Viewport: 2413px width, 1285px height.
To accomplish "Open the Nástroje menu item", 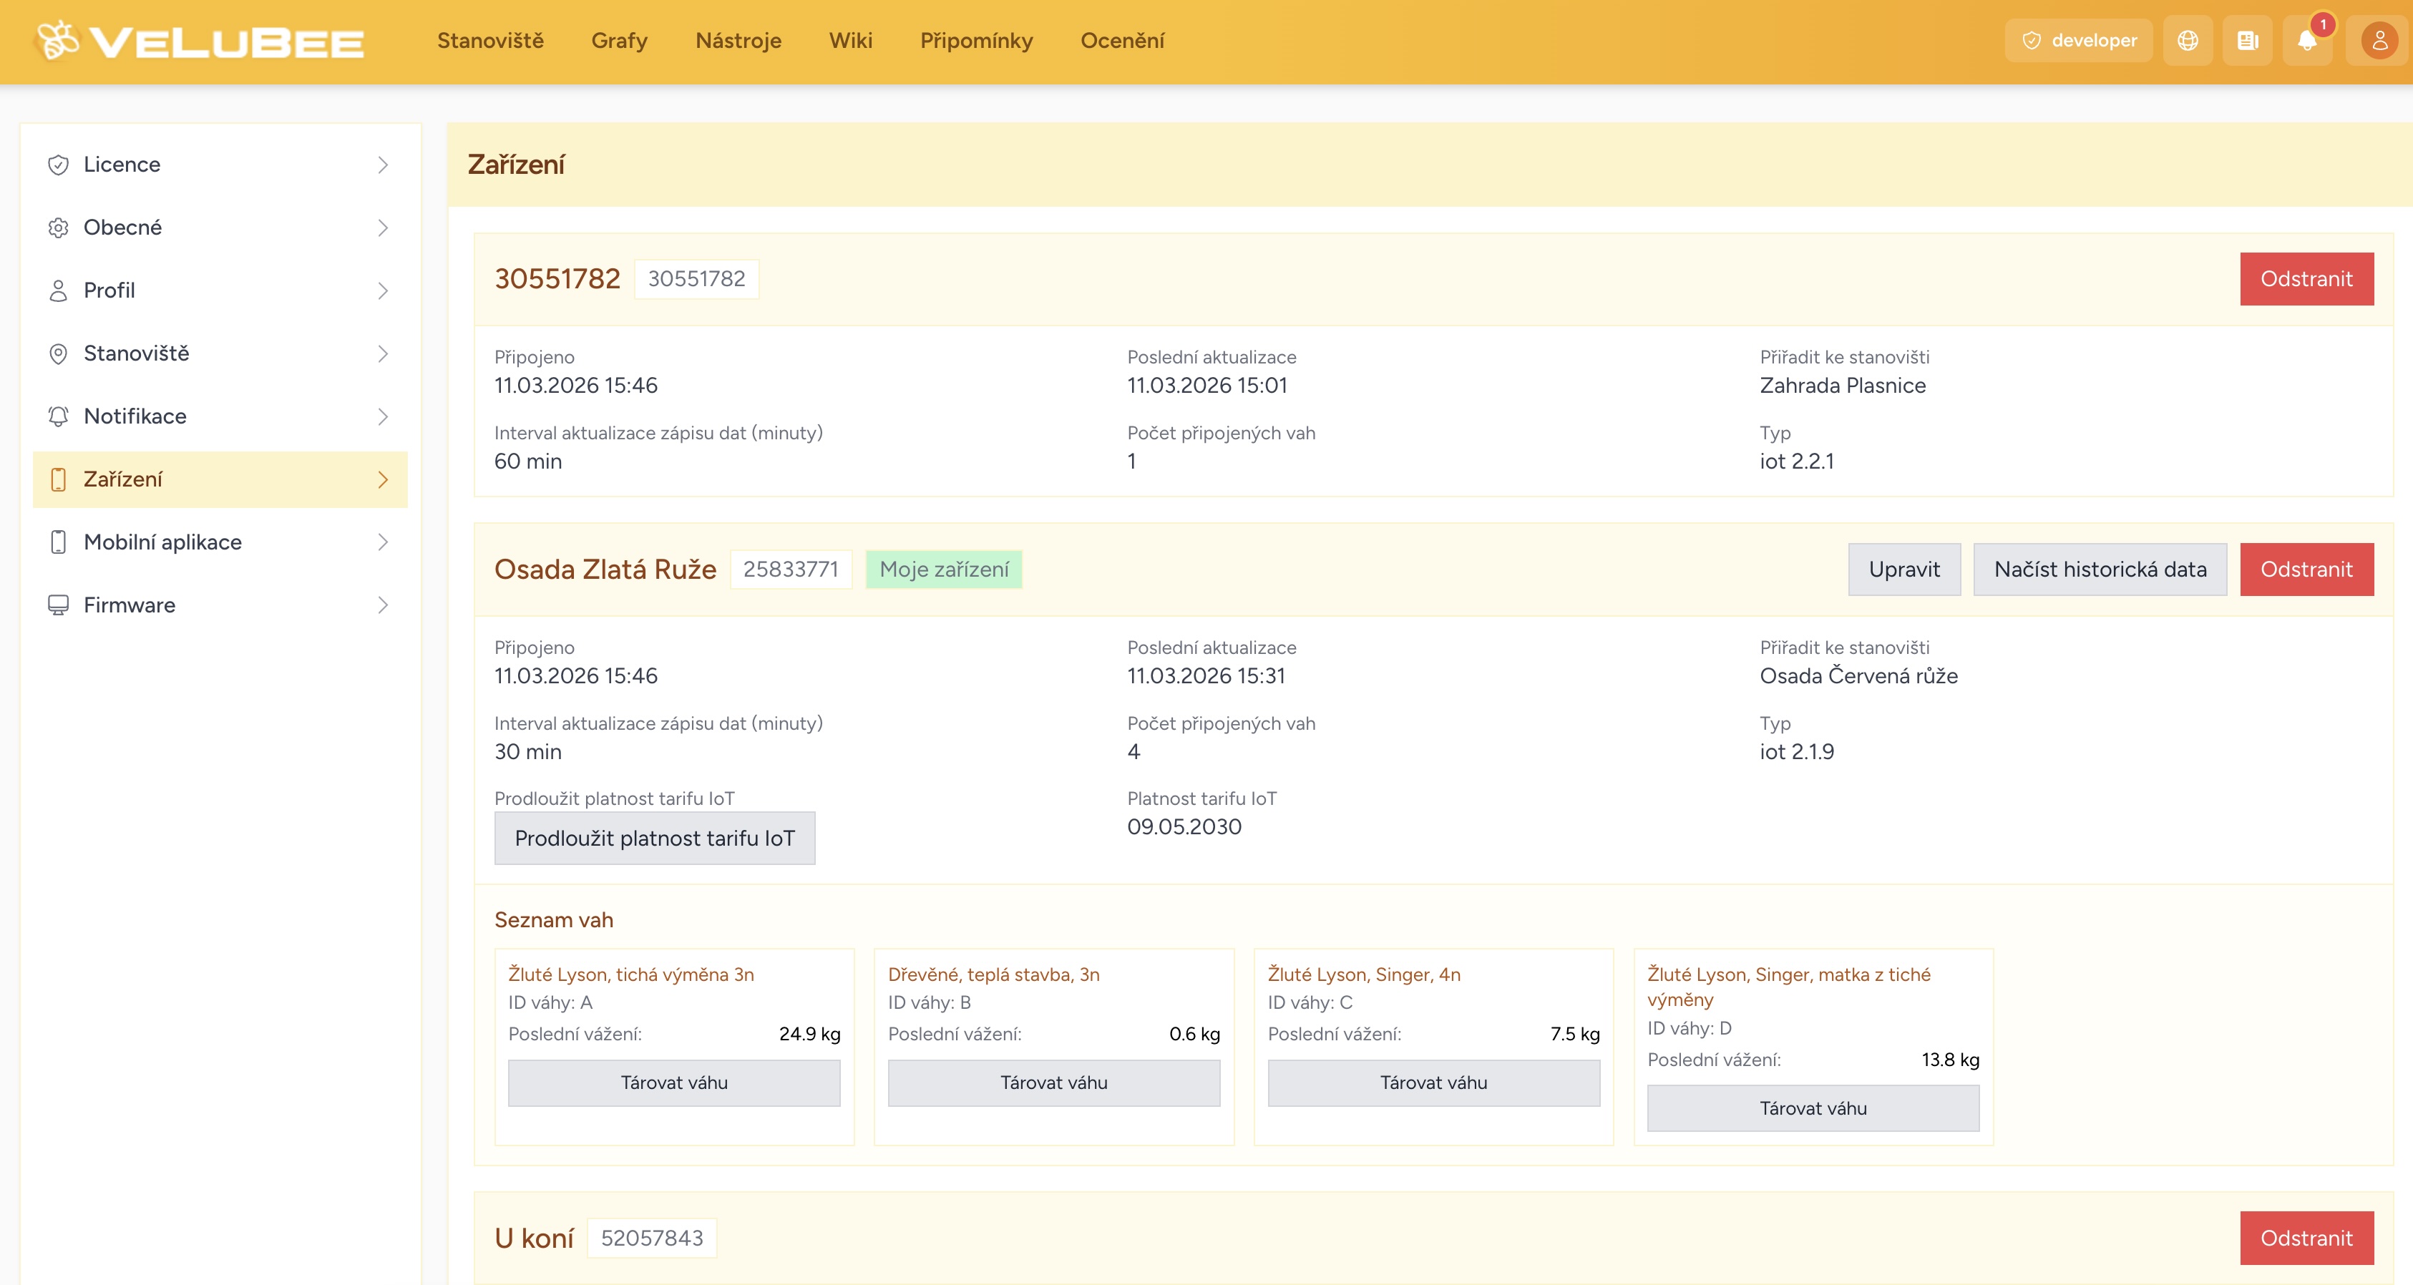I will pos(738,40).
